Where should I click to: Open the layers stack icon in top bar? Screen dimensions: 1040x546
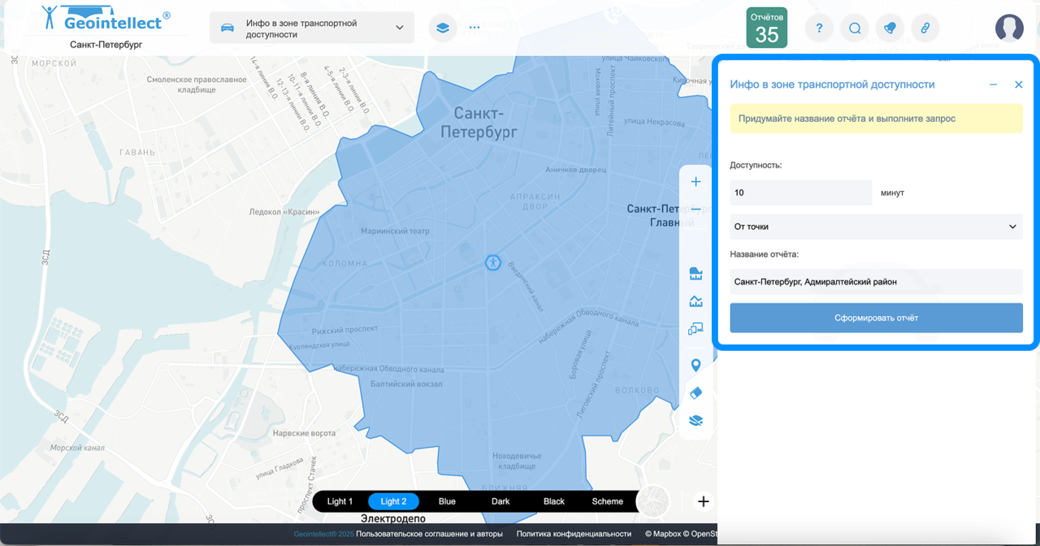[442, 28]
